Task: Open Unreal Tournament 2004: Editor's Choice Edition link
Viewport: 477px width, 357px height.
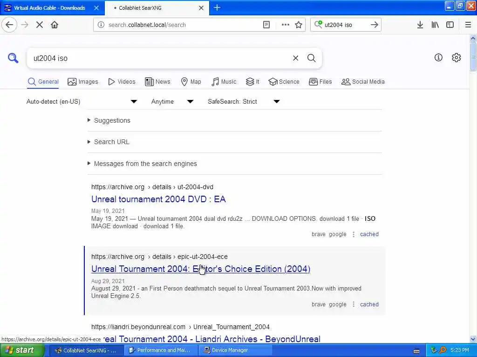Action: 201,269
